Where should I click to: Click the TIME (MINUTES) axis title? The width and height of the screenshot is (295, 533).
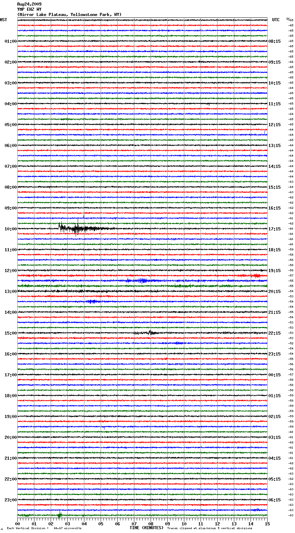point(146,528)
